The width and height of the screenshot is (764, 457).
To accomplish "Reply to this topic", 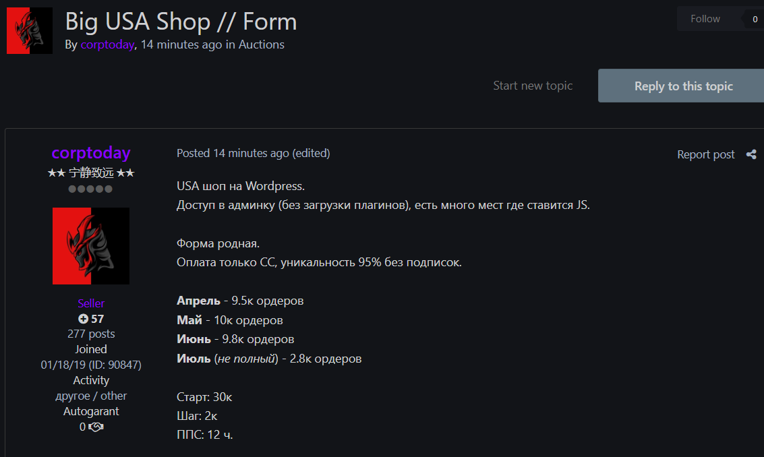I will (x=683, y=86).
